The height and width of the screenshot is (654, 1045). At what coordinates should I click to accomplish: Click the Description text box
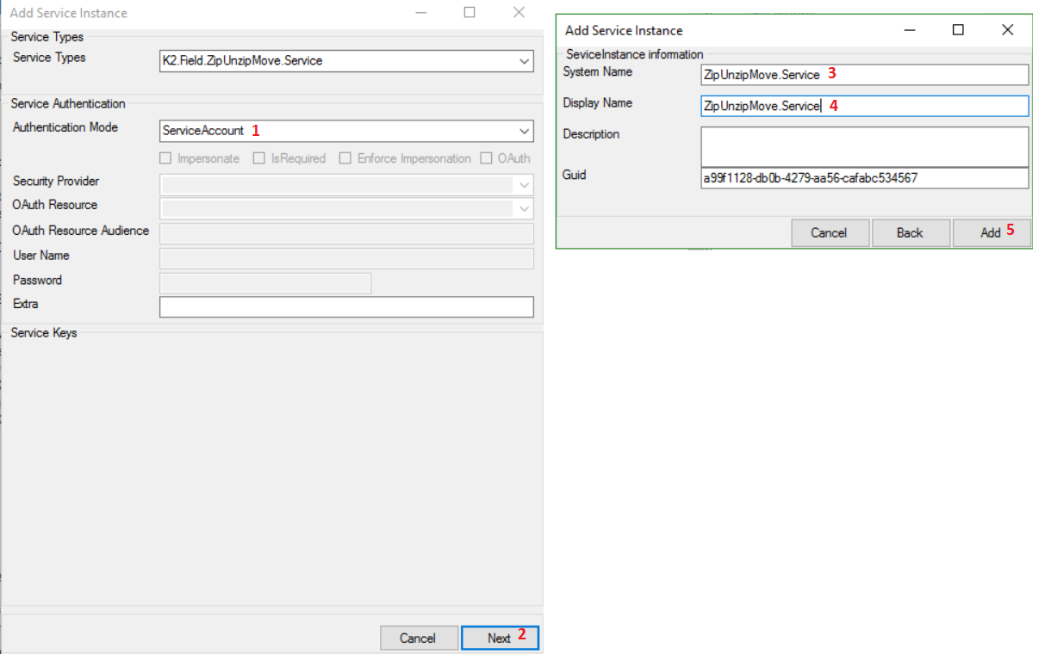pos(864,146)
